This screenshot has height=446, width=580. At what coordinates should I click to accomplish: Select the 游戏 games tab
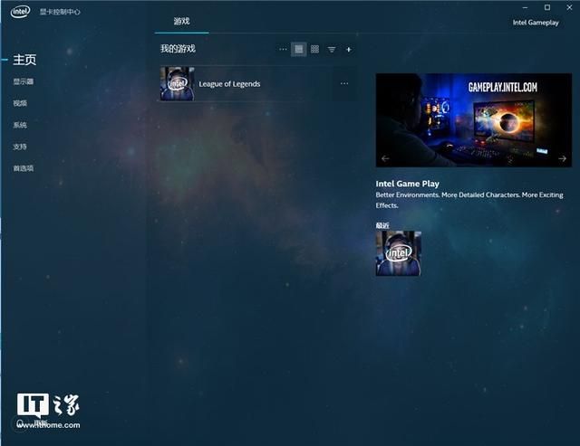click(x=181, y=22)
